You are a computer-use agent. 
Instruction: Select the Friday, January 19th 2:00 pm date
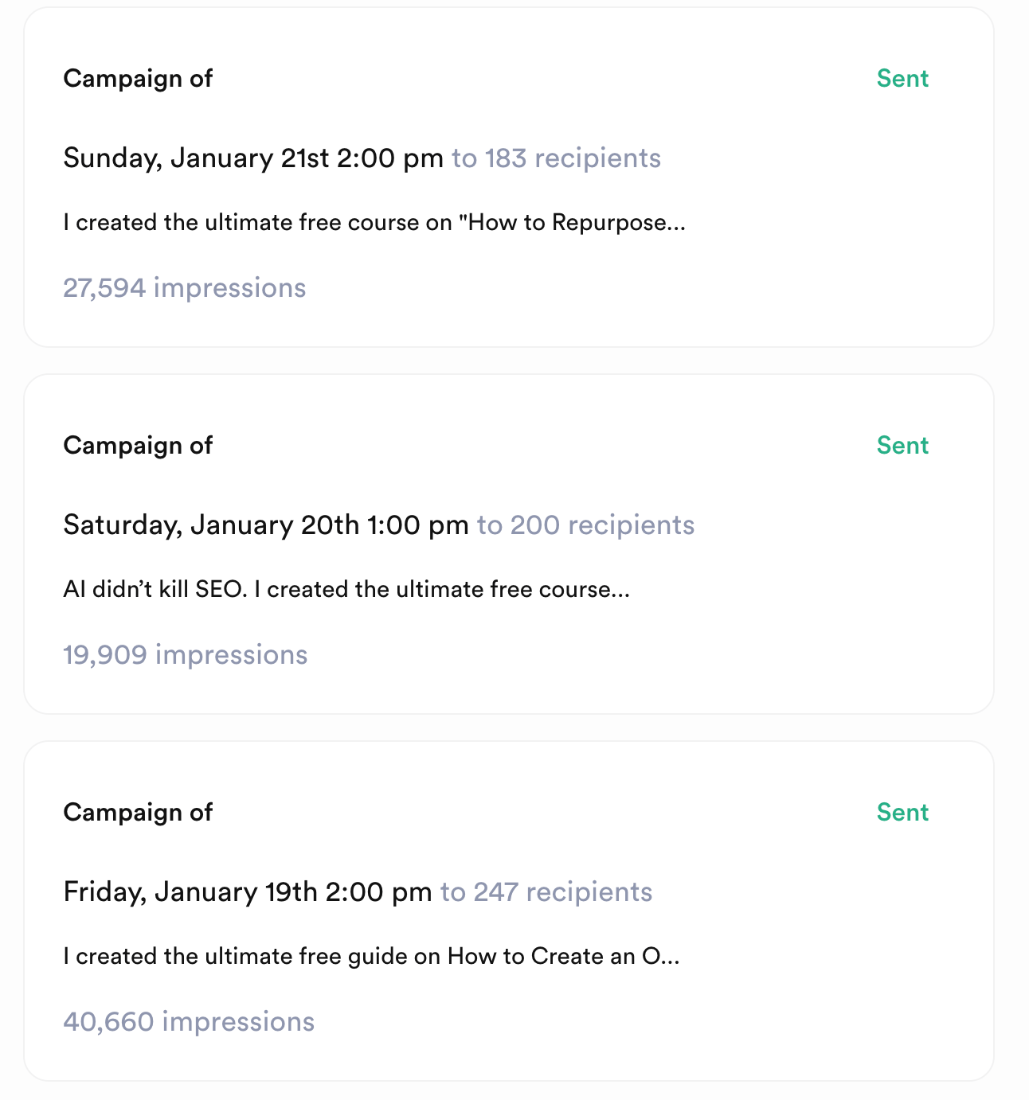247,892
